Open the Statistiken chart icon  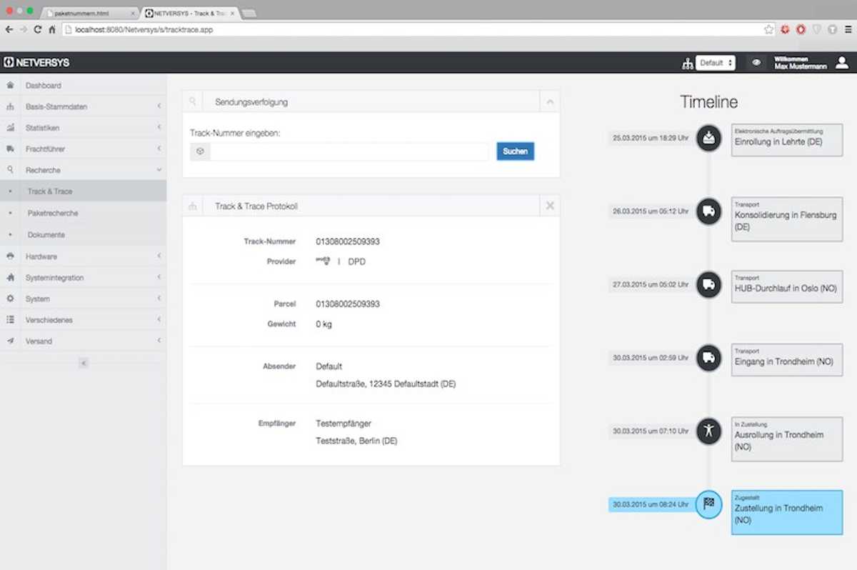point(9,127)
